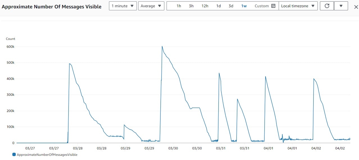359x160 pixels.
Task: Select the 1w time range
Action: (x=244, y=6)
